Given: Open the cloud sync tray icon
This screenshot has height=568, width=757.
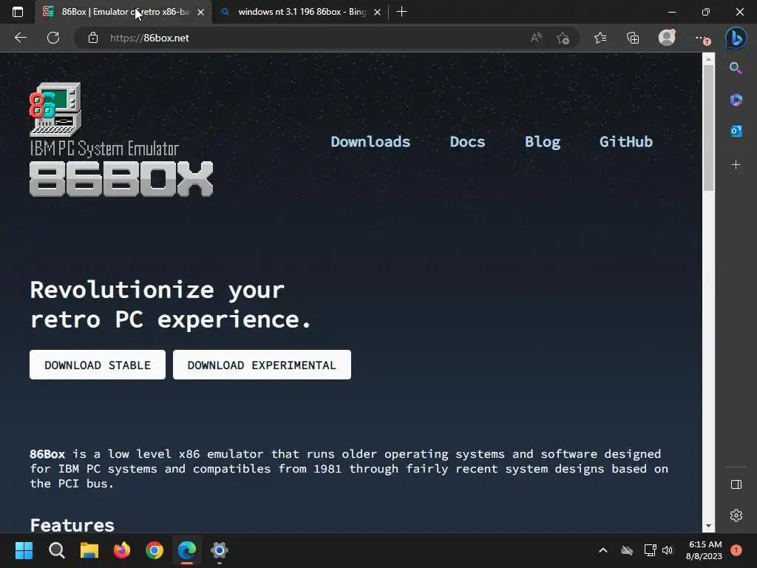Looking at the screenshot, I should point(627,550).
